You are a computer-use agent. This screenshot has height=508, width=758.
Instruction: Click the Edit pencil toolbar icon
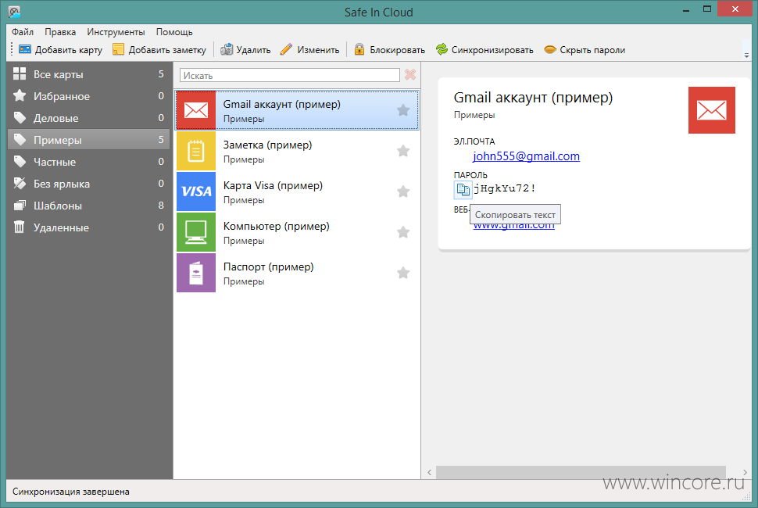tap(286, 49)
